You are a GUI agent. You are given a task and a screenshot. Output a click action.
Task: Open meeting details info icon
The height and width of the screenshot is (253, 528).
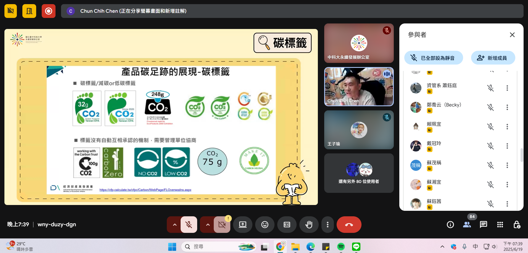[x=450, y=225]
